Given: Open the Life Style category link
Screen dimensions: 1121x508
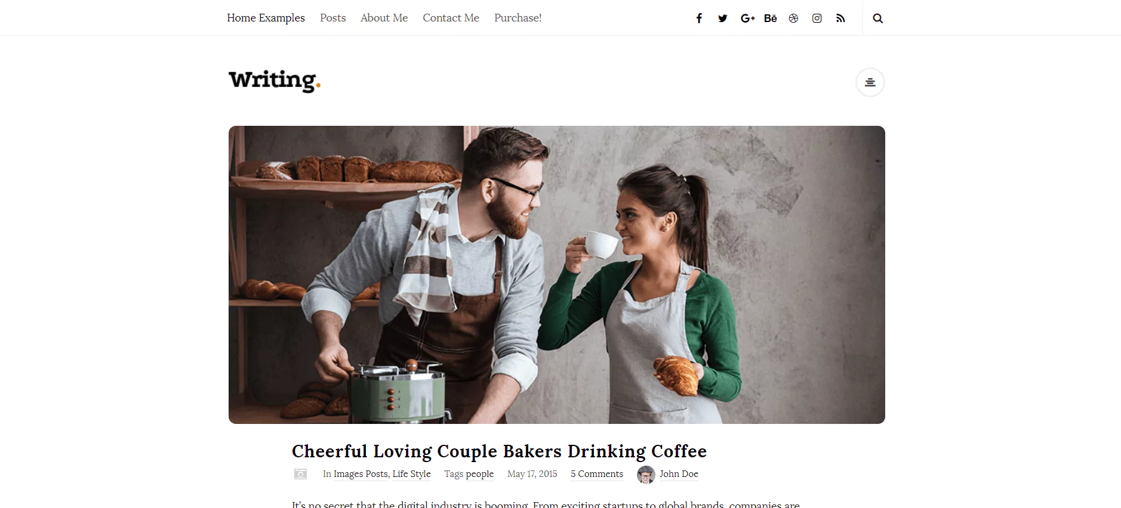Looking at the screenshot, I should [x=411, y=474].
